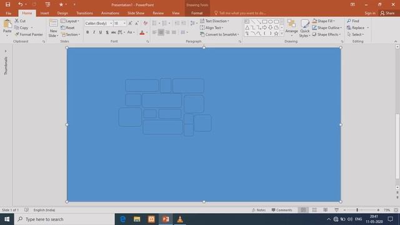
Task: Open the Notes pane
Action: (x=259, y=210)
